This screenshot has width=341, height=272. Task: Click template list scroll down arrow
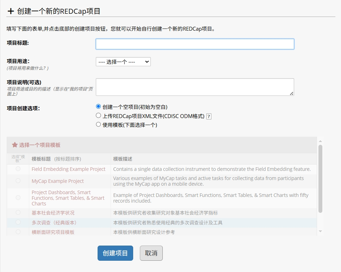click(x=320, y=231)
